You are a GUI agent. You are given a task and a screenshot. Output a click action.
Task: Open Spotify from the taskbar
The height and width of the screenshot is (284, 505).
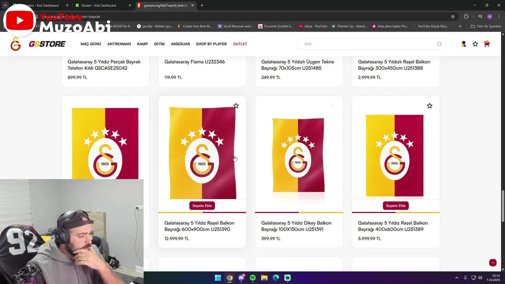[x=252, y=278]
